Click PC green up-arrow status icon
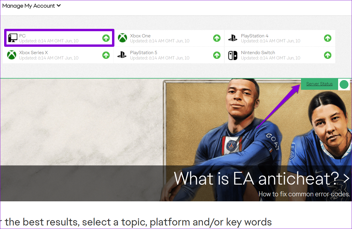Screen dimensions: 352x229 [106, 38]
